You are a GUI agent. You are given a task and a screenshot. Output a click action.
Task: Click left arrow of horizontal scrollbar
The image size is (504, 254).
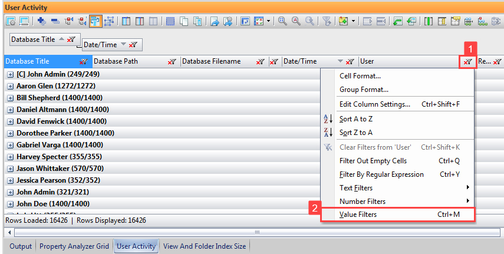click(9, 232)
